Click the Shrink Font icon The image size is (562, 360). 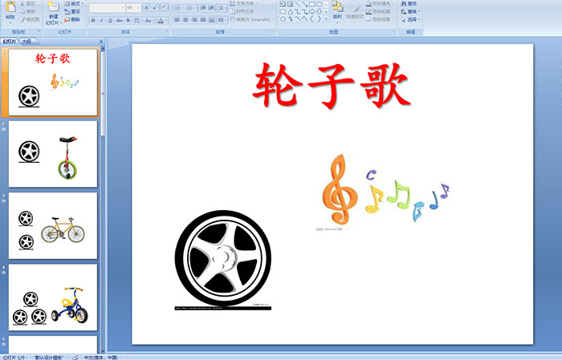(x=155, y=7)
